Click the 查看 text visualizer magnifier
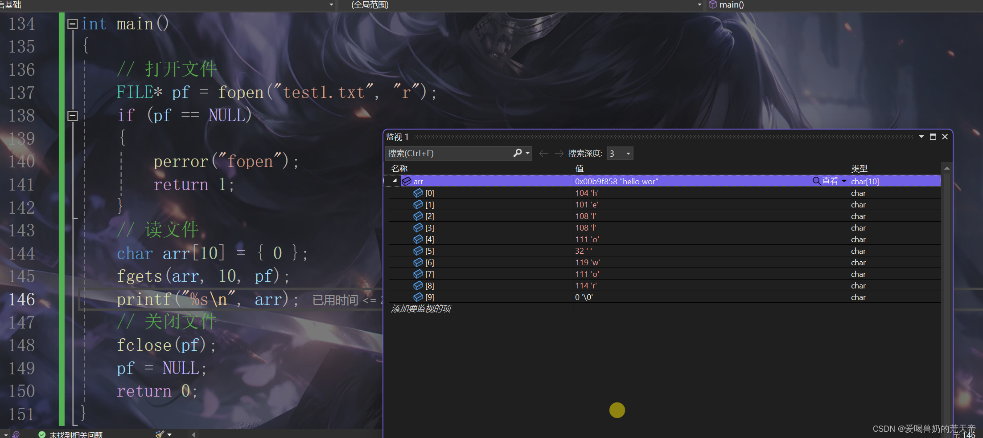Screen dimensions: 983x438 [817, 181]
